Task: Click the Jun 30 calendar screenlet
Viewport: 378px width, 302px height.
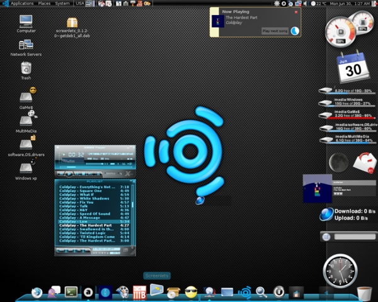Action: [353, 67]
